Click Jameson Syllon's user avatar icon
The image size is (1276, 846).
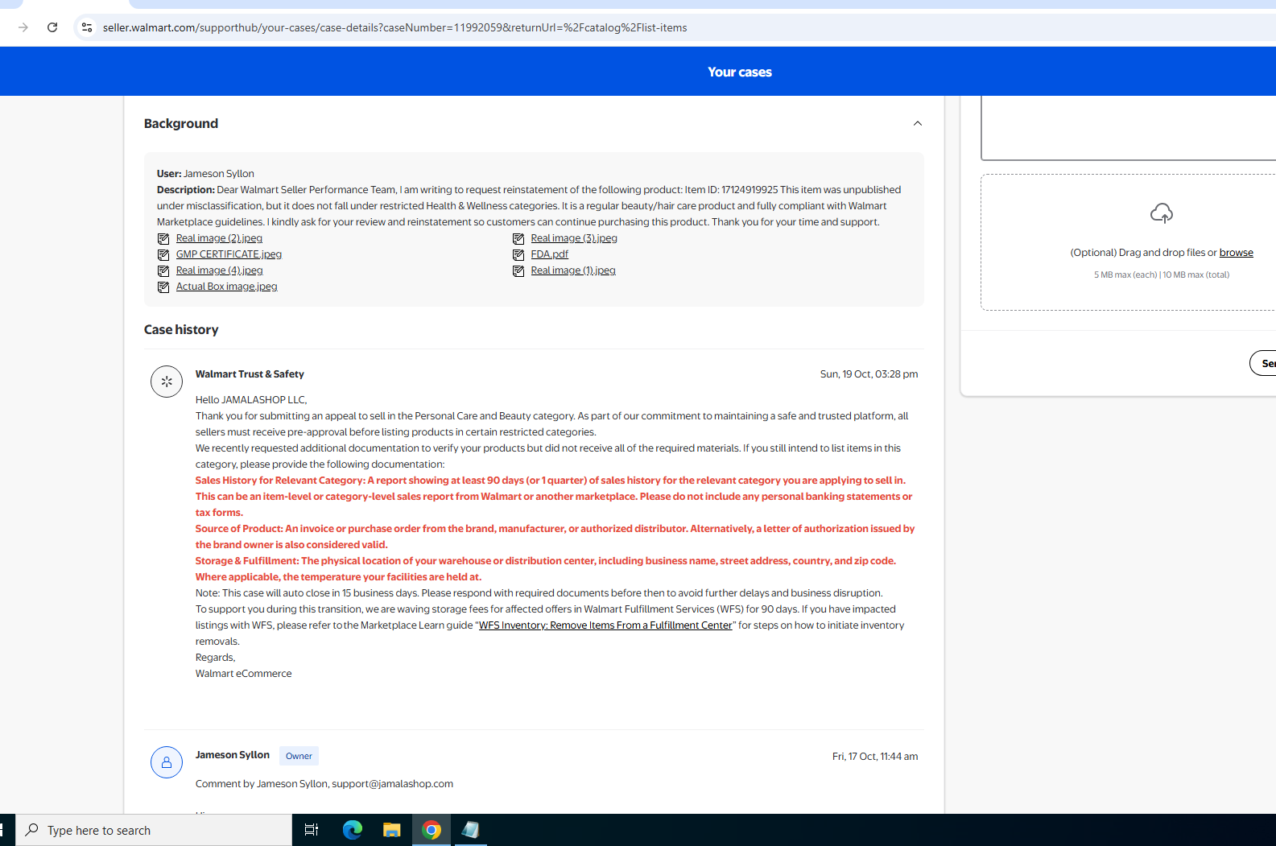point(167,762)
